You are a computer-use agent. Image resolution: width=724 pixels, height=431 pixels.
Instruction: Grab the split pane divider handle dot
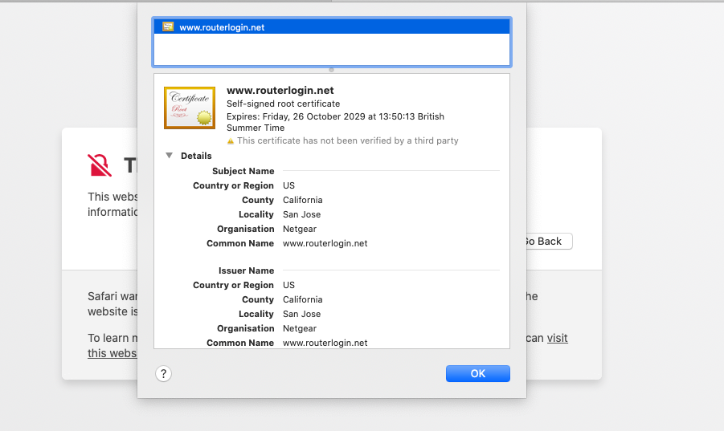click(x=331, y=70)
